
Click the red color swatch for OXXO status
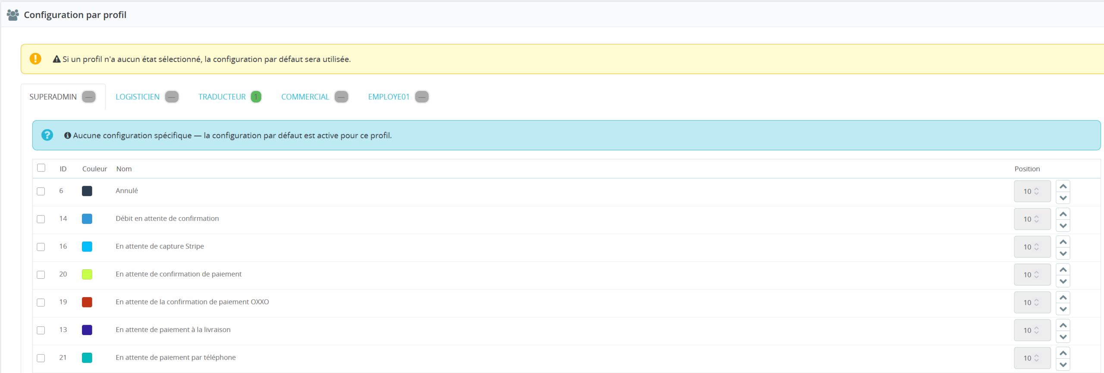point(87,302)
